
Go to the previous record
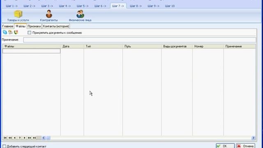click(15, 138)
